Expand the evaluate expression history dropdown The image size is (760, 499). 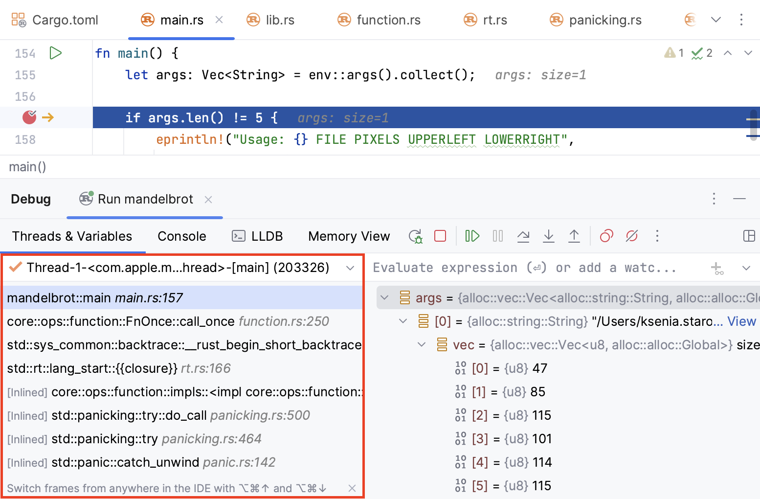tap(746, 268)
